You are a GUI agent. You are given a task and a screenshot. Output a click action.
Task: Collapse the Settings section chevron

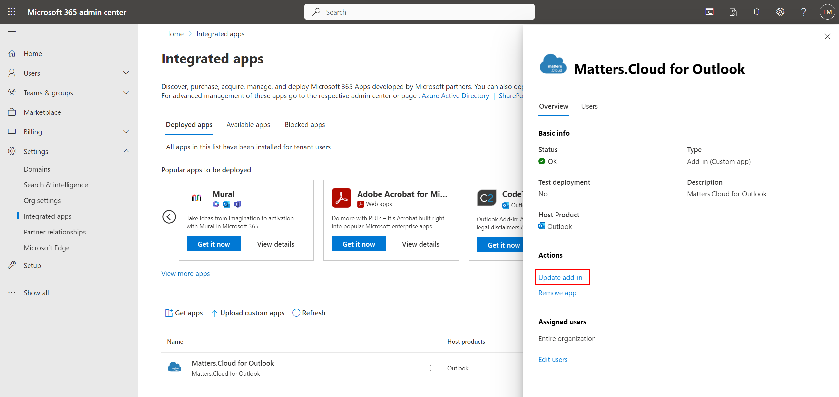click(x=126, y=151)
